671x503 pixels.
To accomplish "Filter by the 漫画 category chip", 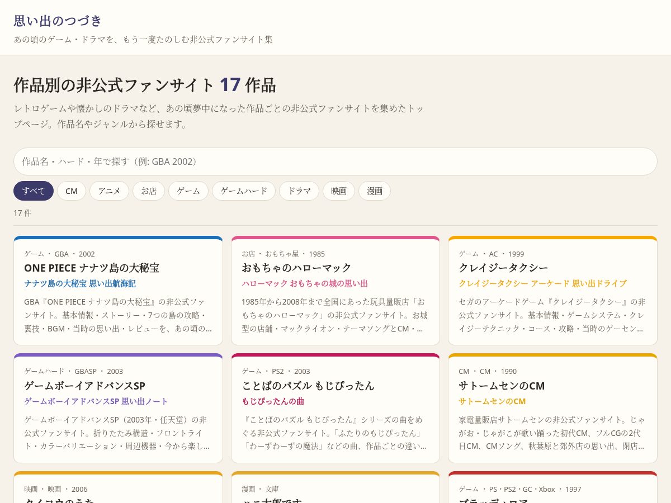I will 375,191.
